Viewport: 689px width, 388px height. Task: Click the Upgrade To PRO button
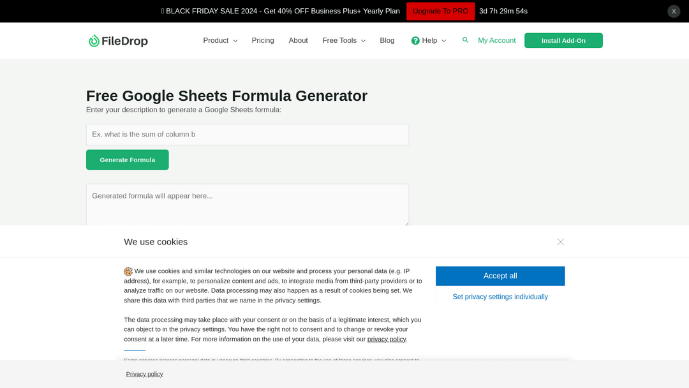440,11
